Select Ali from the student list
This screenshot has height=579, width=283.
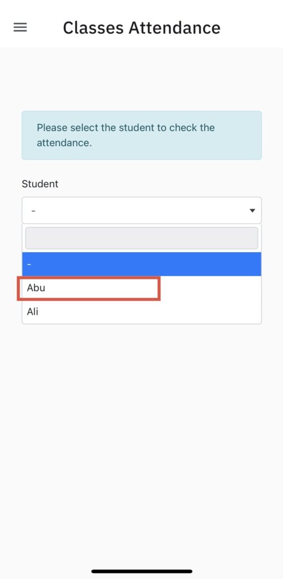142,312
